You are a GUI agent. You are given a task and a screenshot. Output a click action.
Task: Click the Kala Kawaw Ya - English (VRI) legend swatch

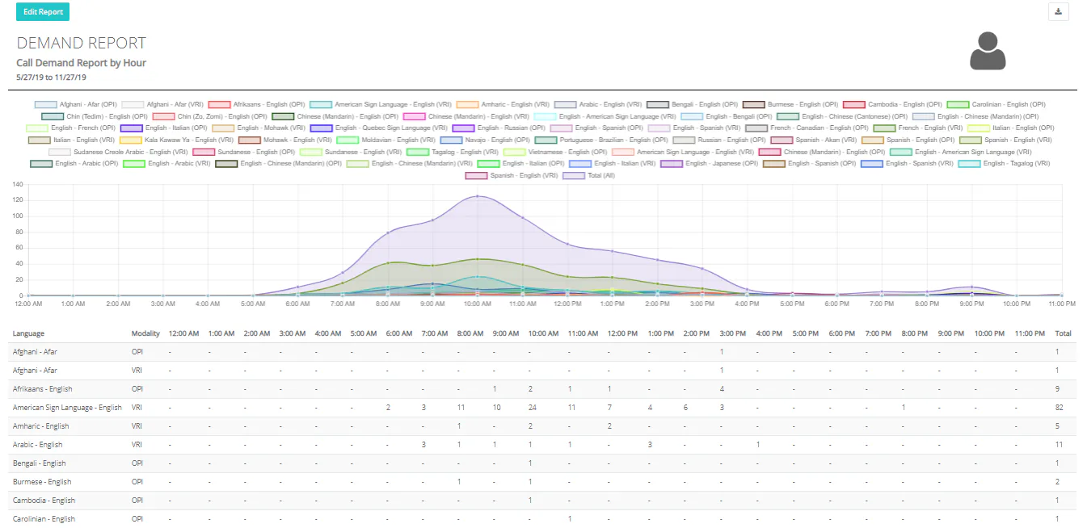[x=131, y=140]
